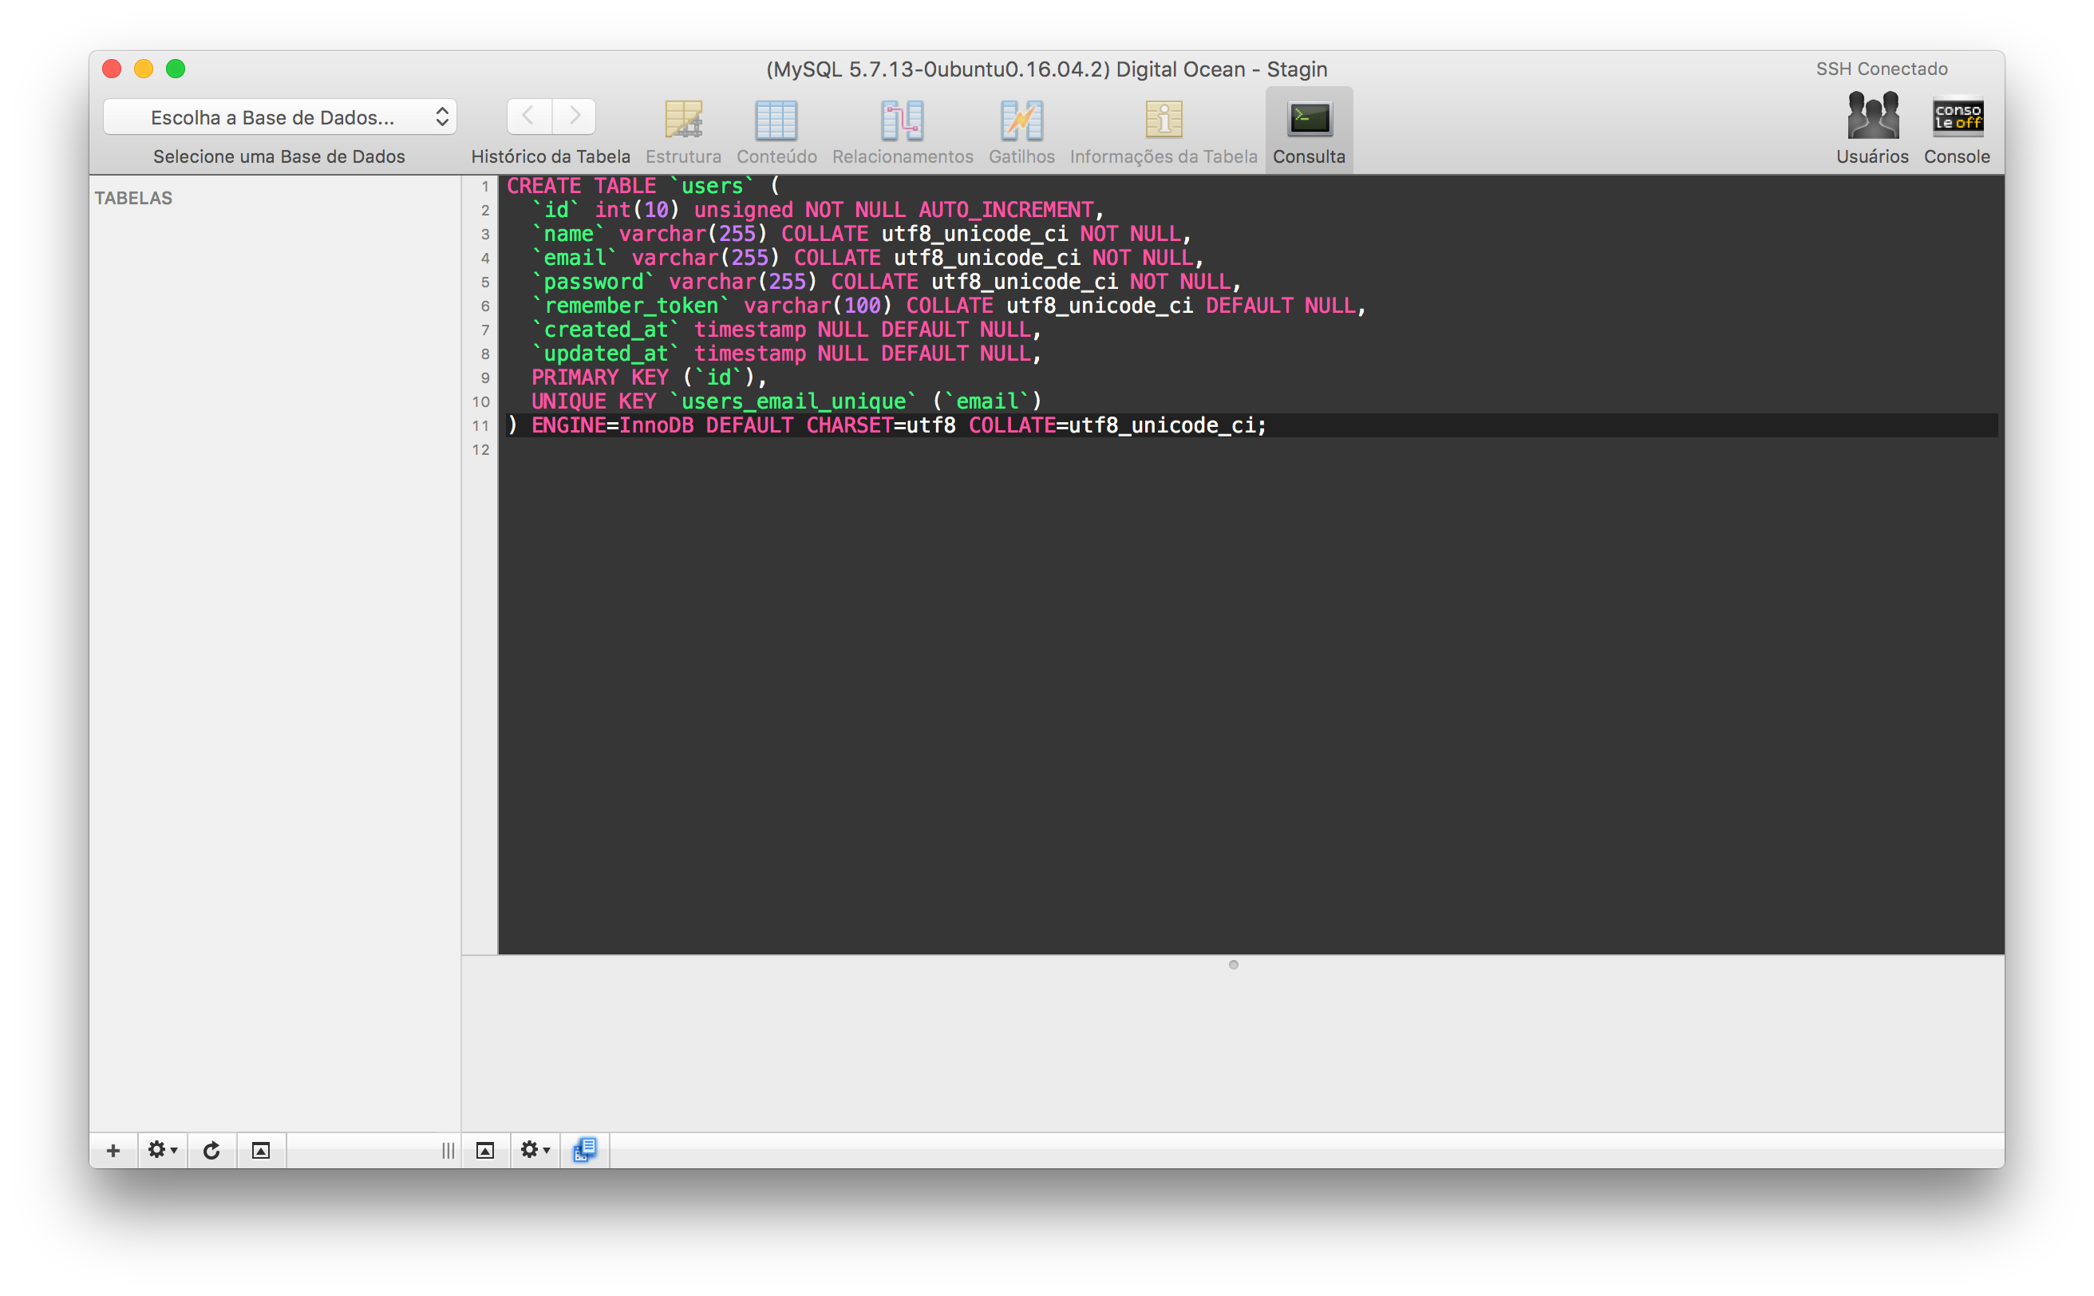Open the Escolha a Base de Dados dropdown

279,117
